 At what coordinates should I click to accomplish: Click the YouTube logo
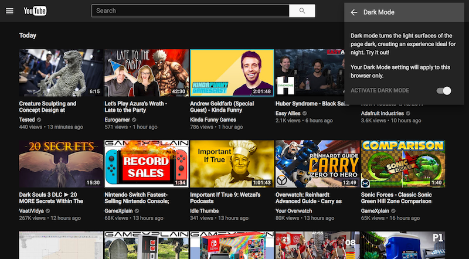pos(35,11)
